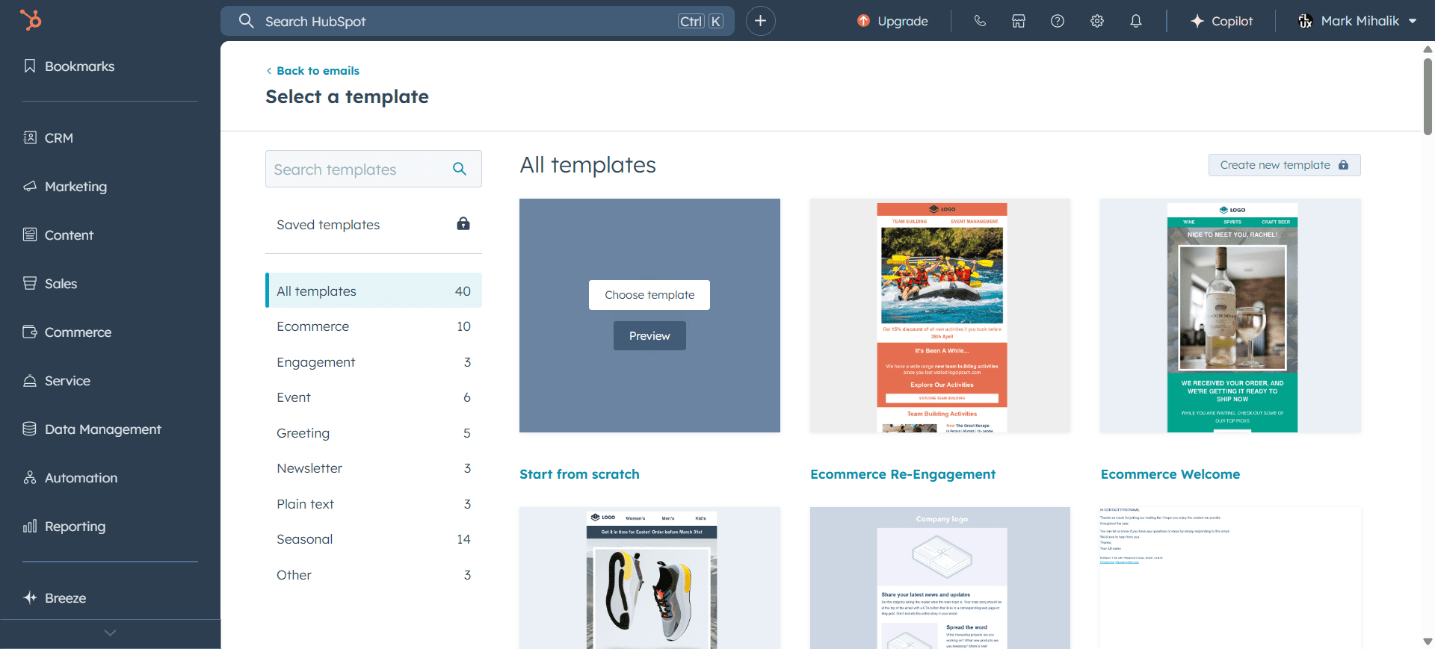This screenshot has width=1435, height=649.
Task: Filter by Greeting templates
Action: tap(373, 433)
